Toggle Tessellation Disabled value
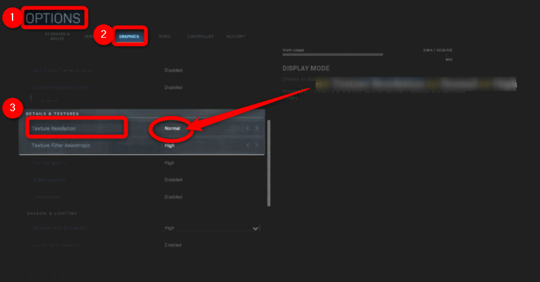Screen dimensions: 540x282 (173, 197)
